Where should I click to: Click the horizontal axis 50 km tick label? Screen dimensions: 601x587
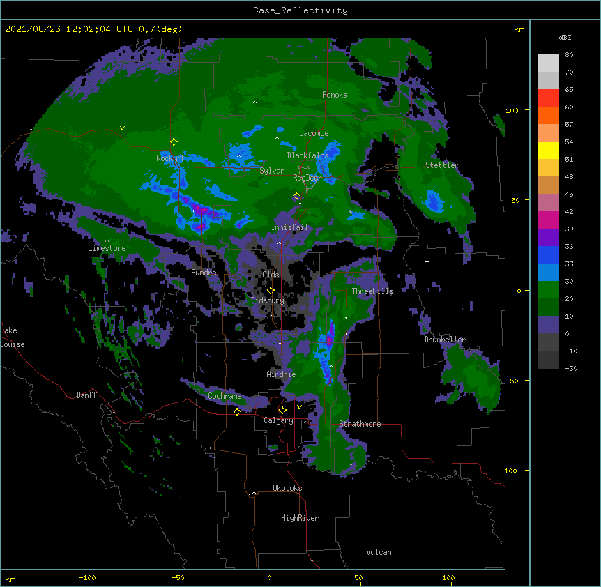pyautogui.click(x=358, y=577)
